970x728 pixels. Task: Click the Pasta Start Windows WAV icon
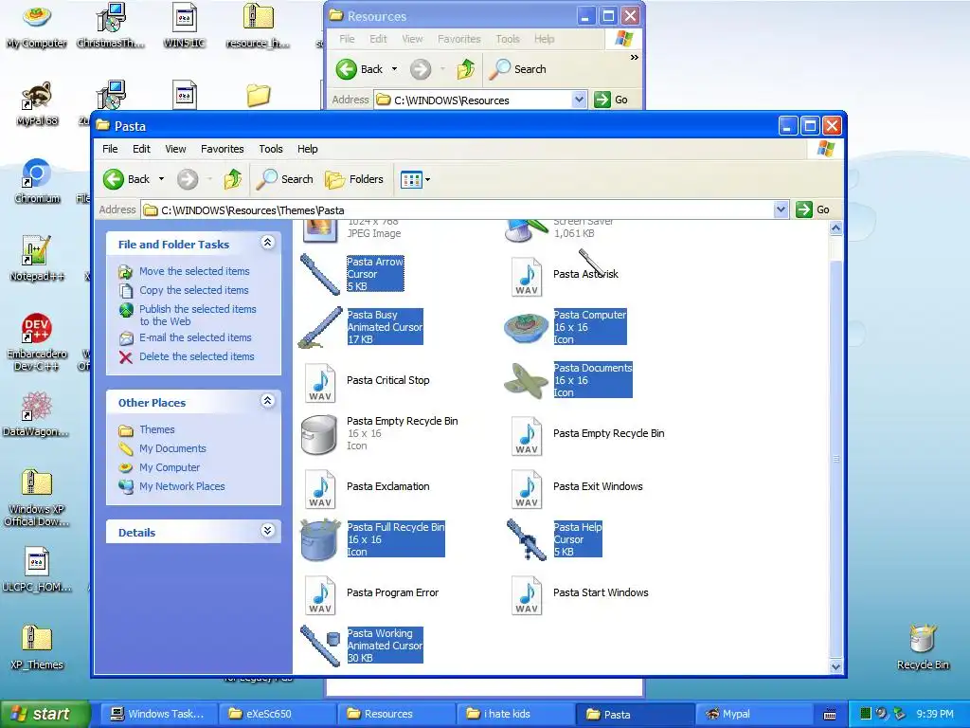(x=527, y=595)
